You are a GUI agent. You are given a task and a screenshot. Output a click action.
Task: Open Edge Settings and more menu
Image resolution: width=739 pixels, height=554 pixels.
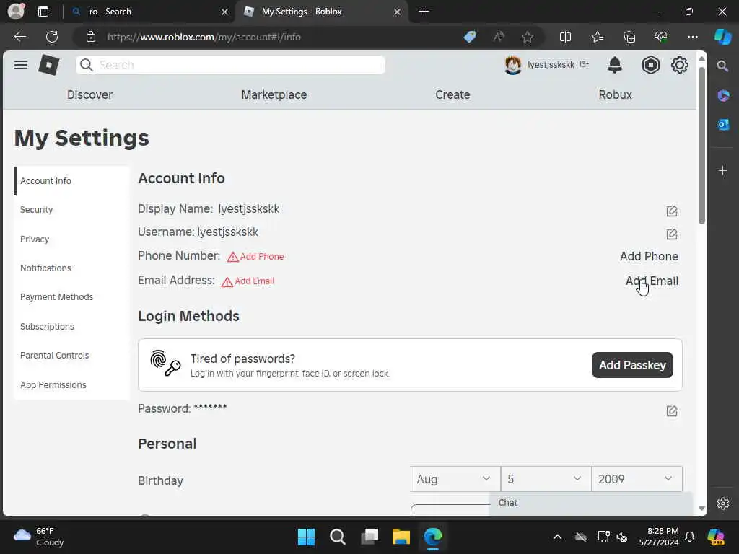[692, 37]
